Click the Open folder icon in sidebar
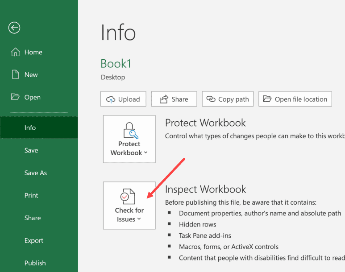 click(15, 97)
